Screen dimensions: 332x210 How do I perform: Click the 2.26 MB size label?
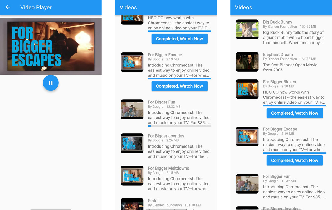172,140
